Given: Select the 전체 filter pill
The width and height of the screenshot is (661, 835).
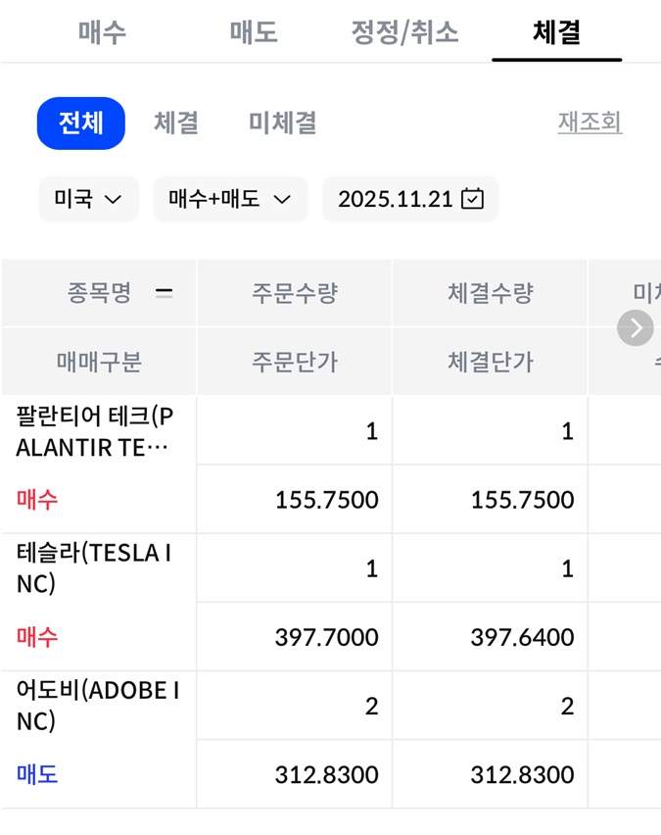Looking at the screenshot, I should pos(81,123).
